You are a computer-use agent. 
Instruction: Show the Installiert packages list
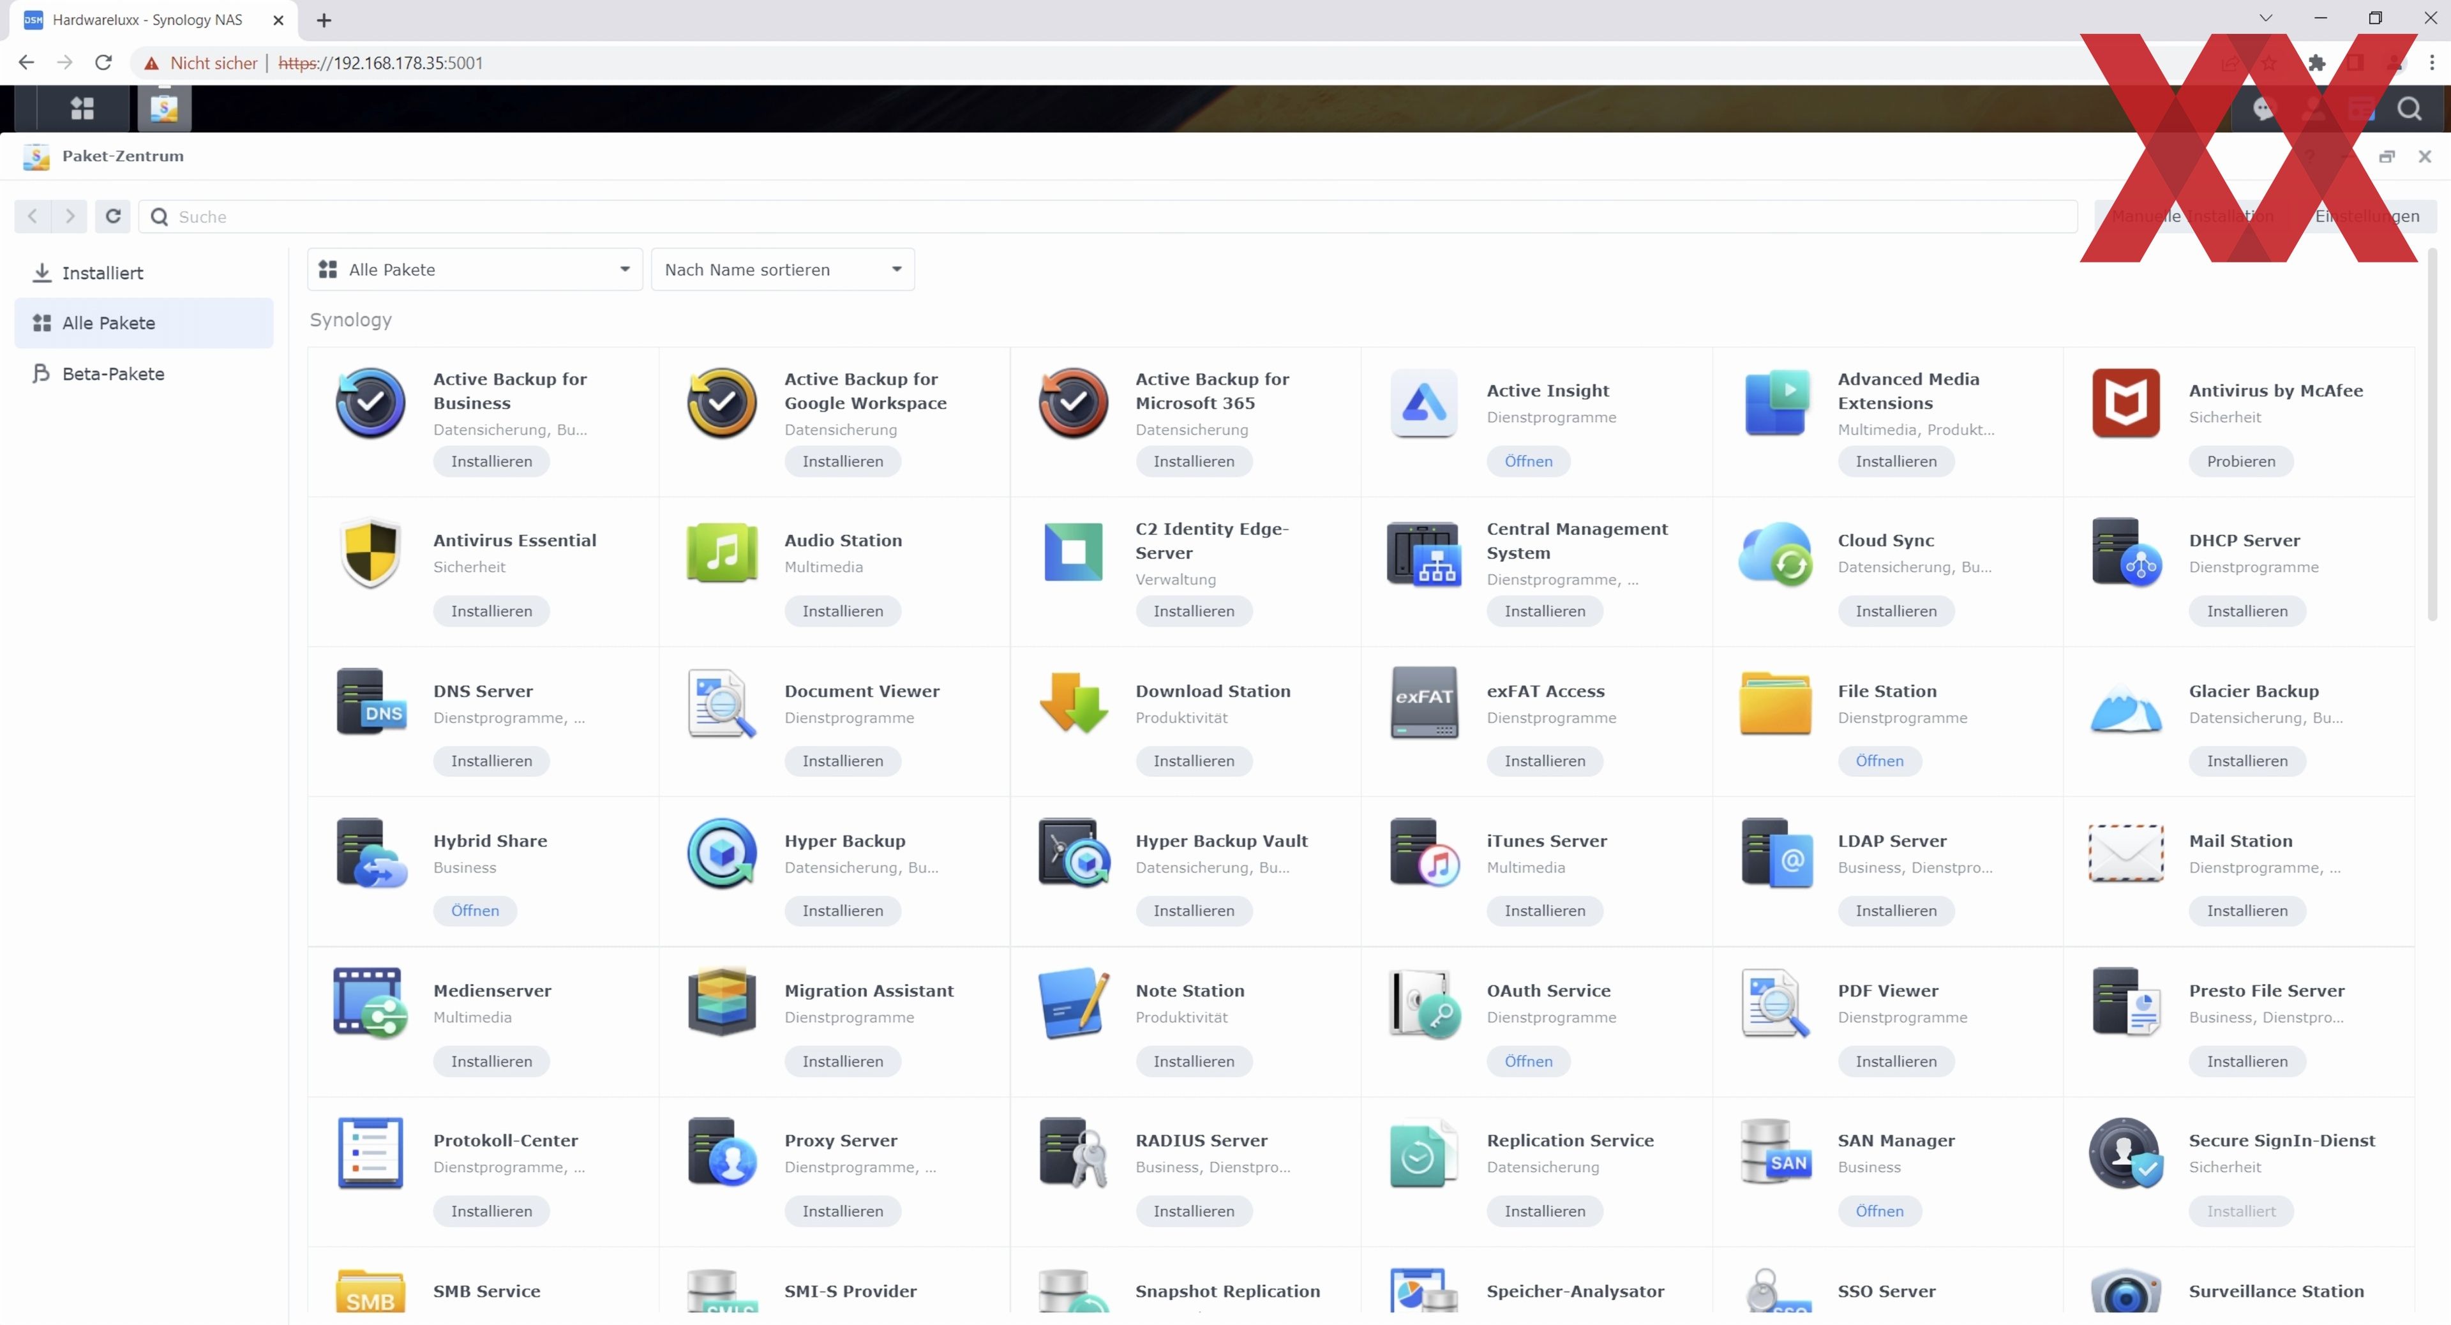coord(144,273)
